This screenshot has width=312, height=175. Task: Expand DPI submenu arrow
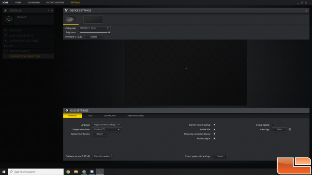pyautogui.click(x=52, y=46)
